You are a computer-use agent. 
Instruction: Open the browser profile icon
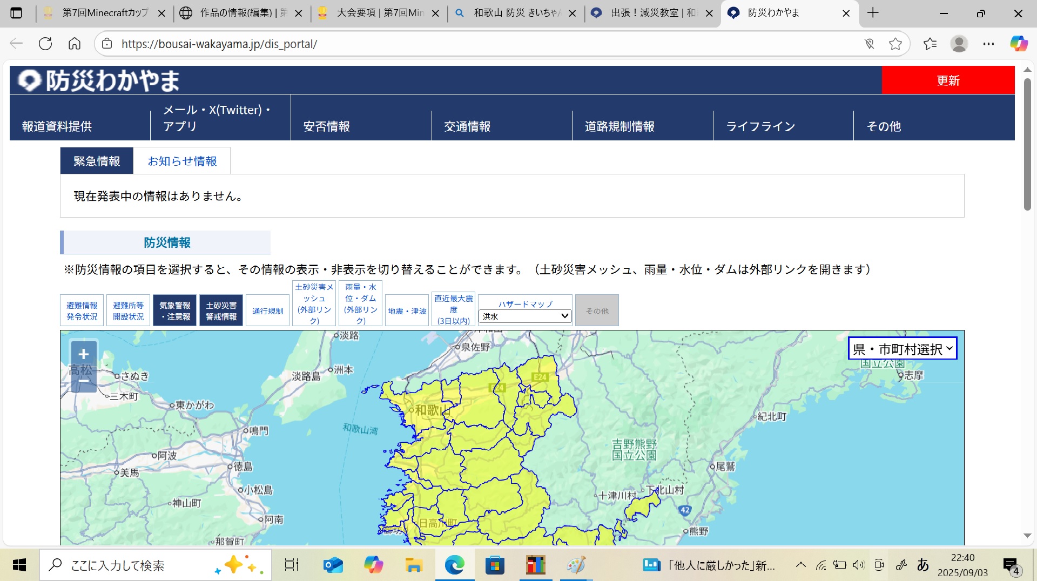(959, 44)
